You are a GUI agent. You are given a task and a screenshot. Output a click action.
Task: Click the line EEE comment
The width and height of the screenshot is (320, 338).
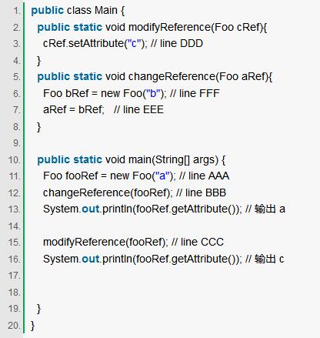pos(138,109)
